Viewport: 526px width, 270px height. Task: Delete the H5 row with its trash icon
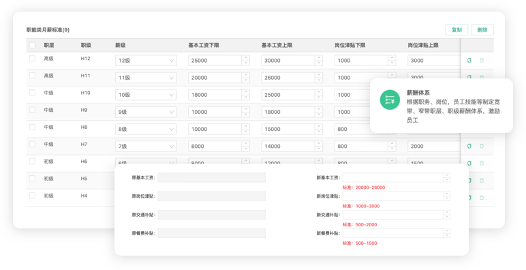click(482, 180)
